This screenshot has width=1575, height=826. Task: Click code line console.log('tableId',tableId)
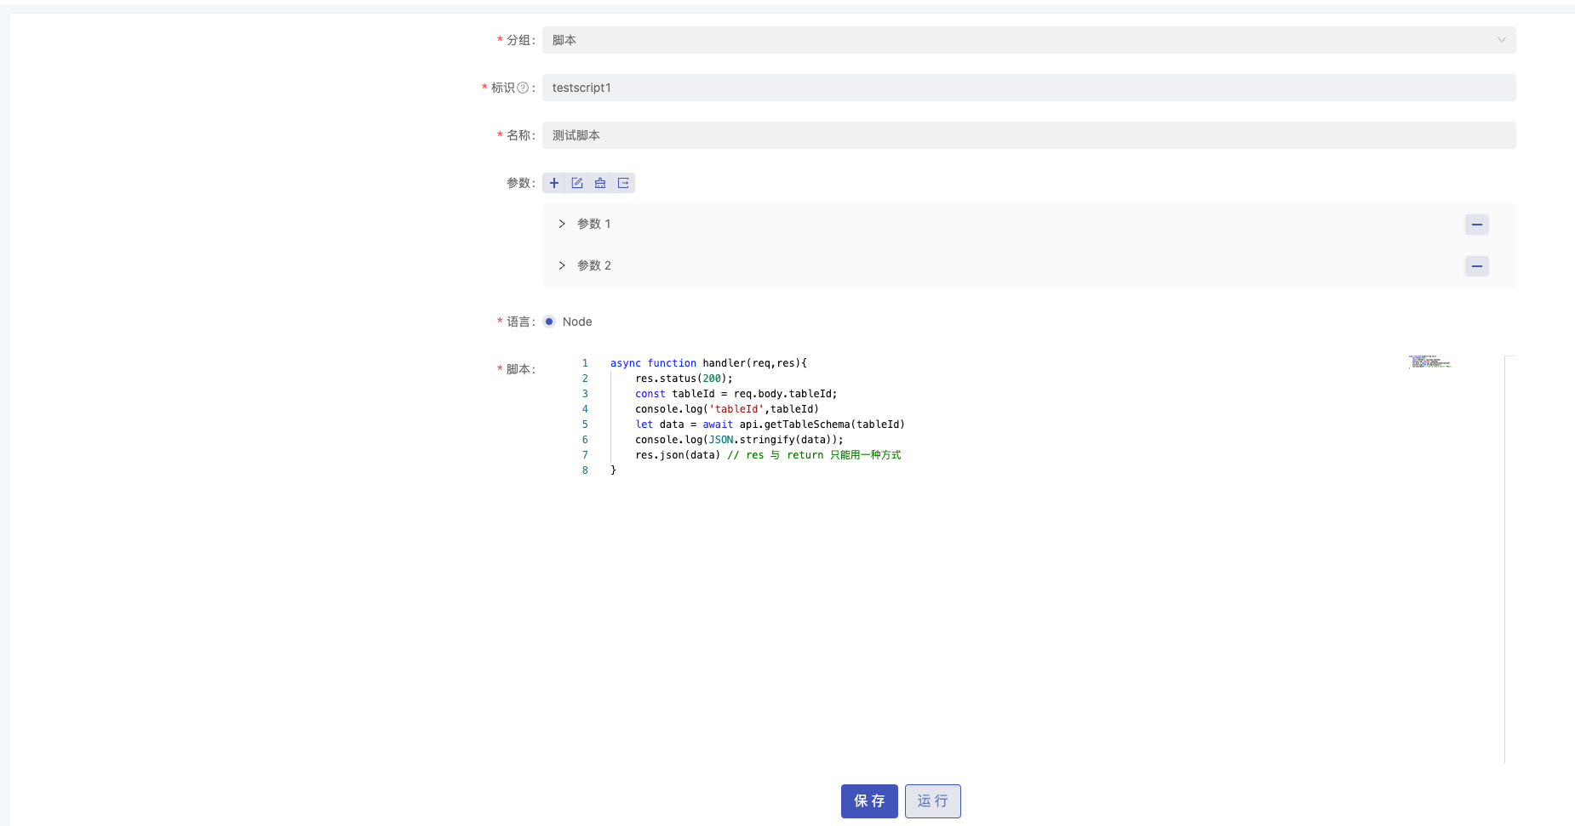(x=727, y=409)
